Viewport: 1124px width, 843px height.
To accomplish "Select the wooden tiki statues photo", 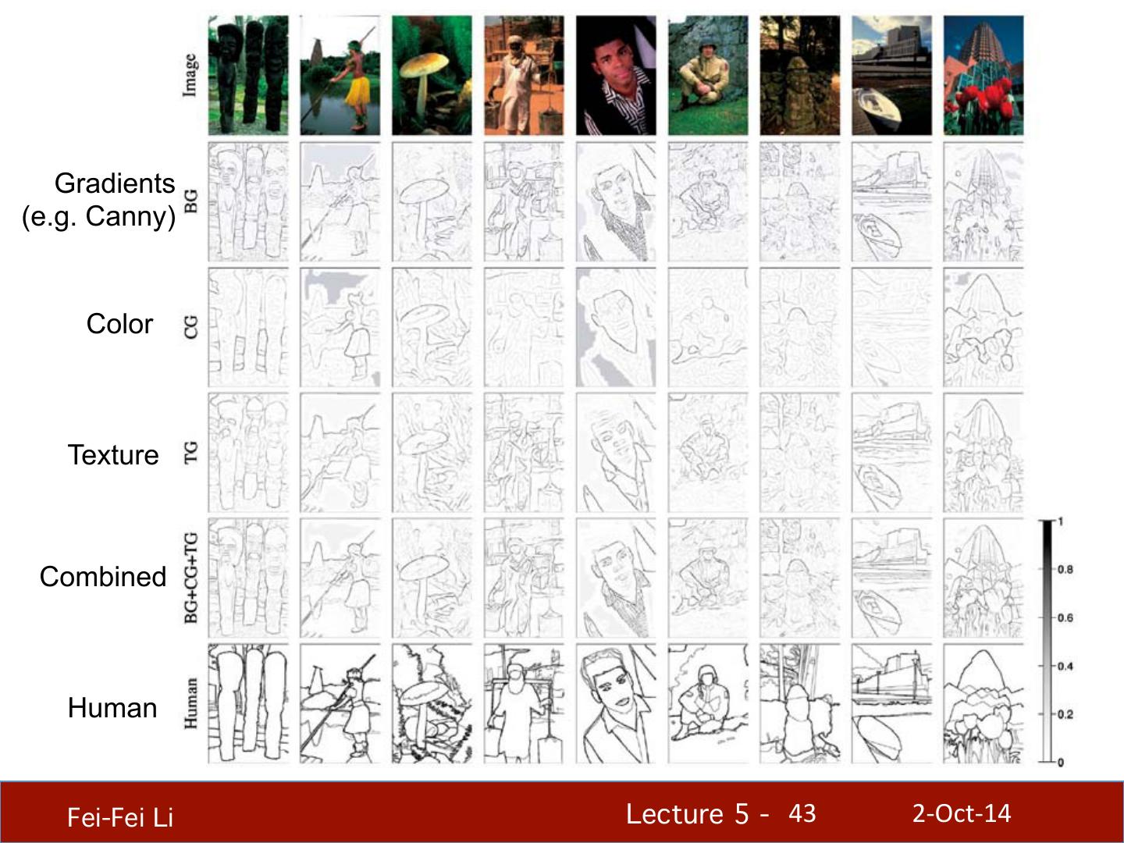I will coord(248,76).
